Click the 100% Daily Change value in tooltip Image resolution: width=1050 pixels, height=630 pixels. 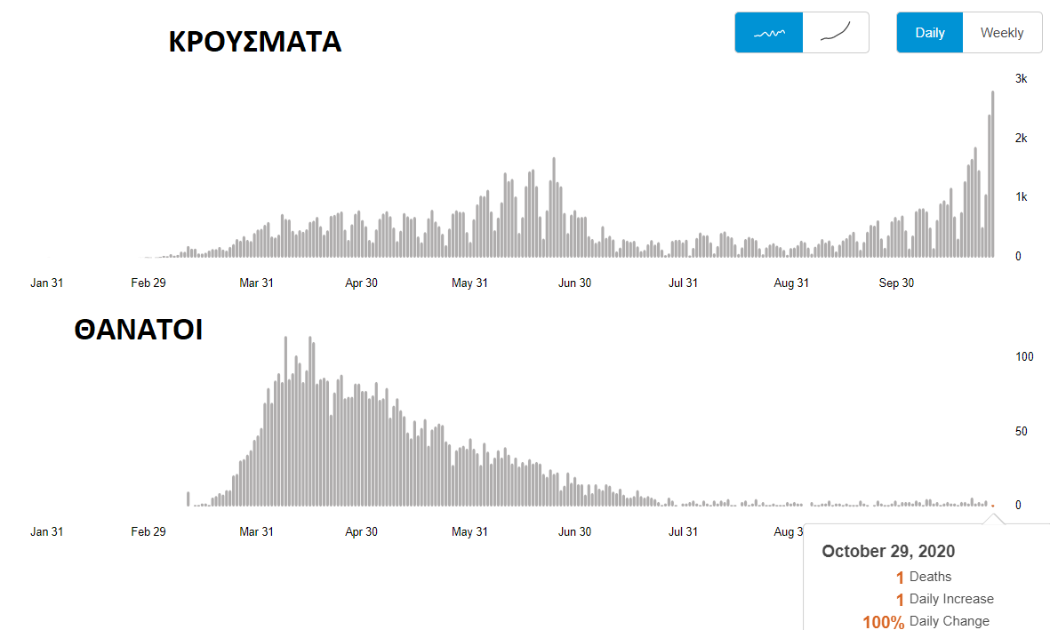[x=883, y=622]
